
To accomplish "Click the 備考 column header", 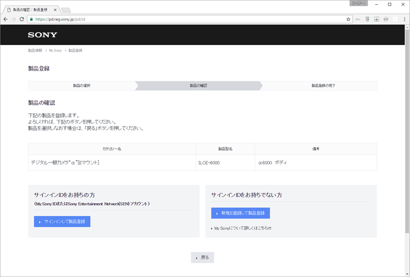I will coord(316,149).
